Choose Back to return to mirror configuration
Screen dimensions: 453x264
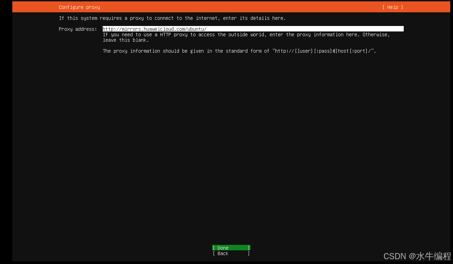click(x=231, y=253)
